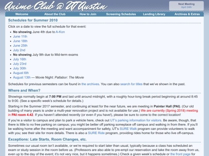Open the 'search for titles' link
The height and width of the screenshot is (156, 209).
(131, 84)
